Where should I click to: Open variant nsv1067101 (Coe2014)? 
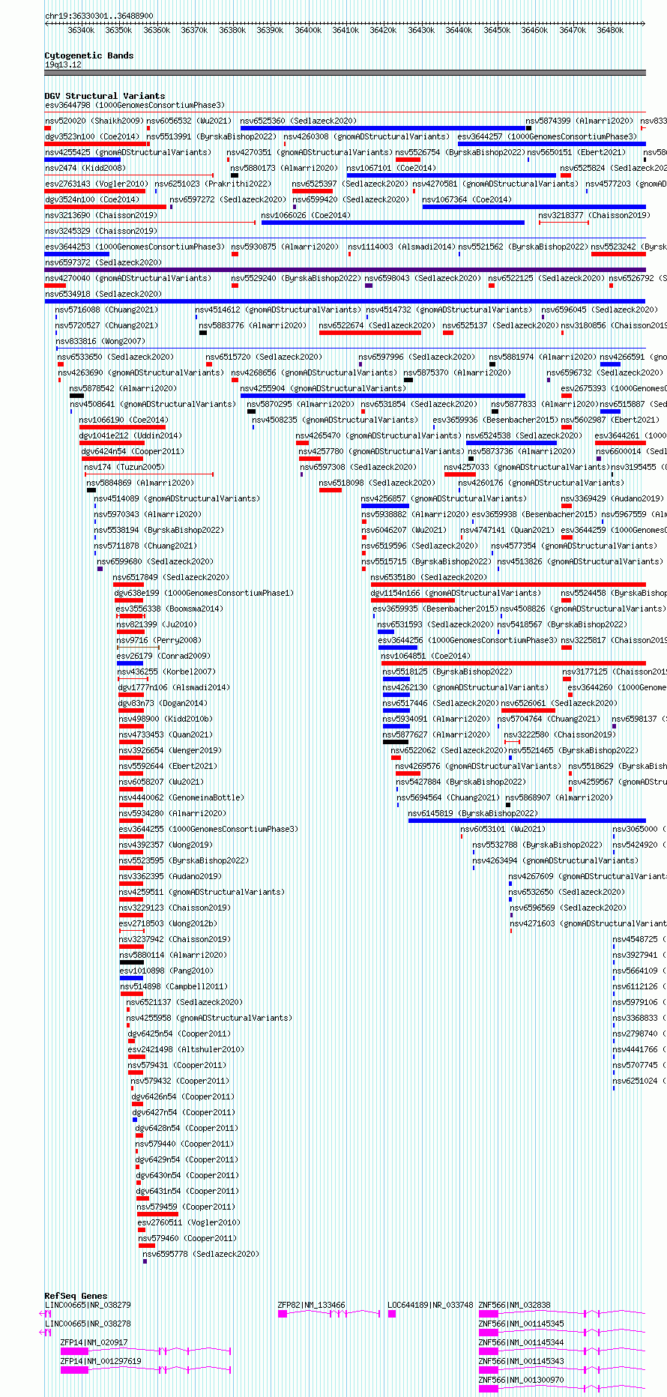point(391,168)
